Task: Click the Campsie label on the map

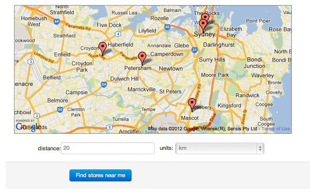Action: pyautogui.click(x=77, y=92)
